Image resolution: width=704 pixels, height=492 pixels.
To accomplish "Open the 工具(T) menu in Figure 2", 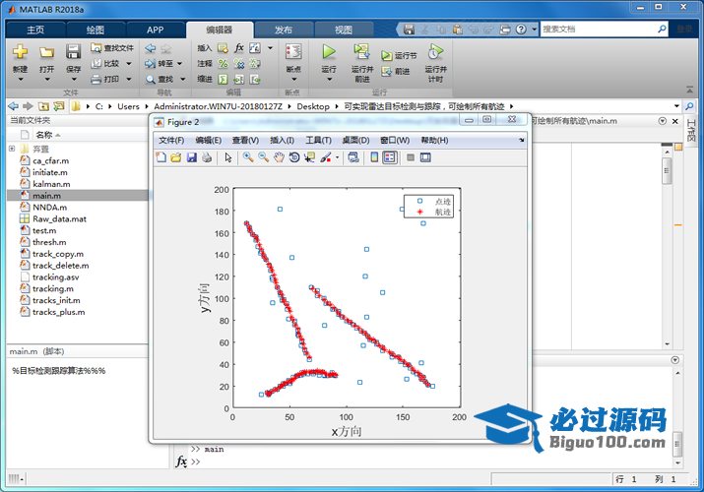I will click(x=319, y=140).
